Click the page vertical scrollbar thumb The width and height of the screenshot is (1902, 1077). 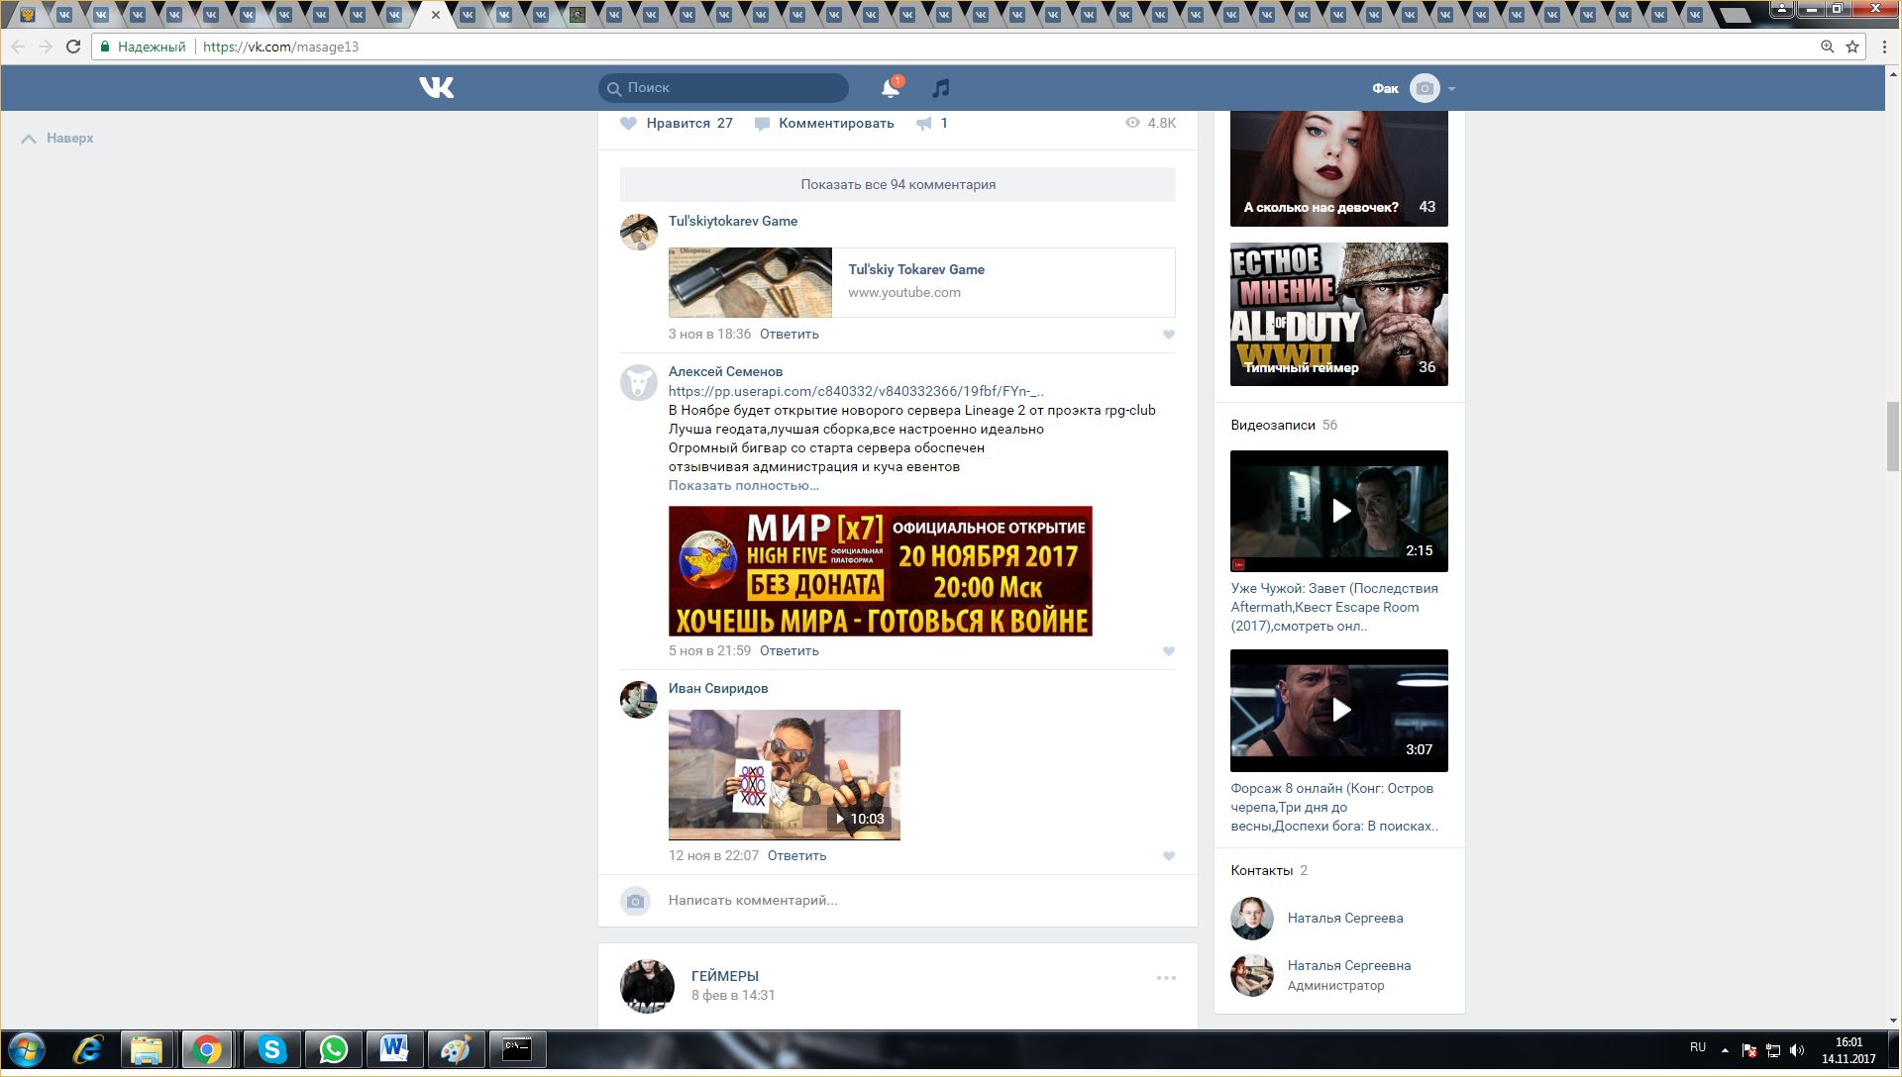[x=1893, y=437]
